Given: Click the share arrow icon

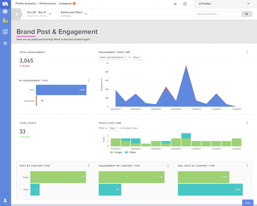Looking at the screenshot, I should click(175, 4).
